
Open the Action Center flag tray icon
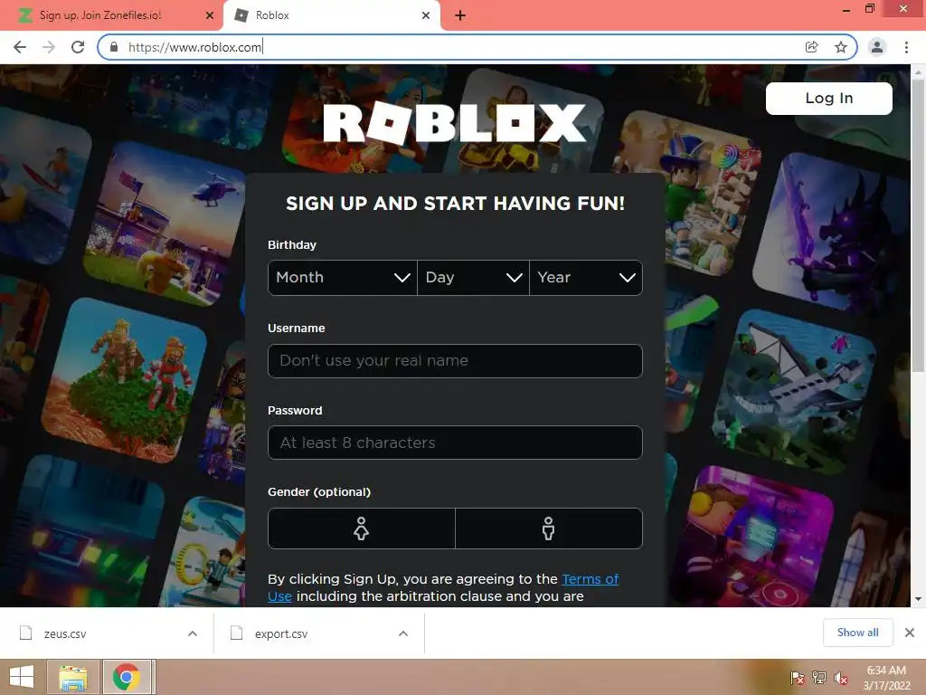[x=798, y=678]
